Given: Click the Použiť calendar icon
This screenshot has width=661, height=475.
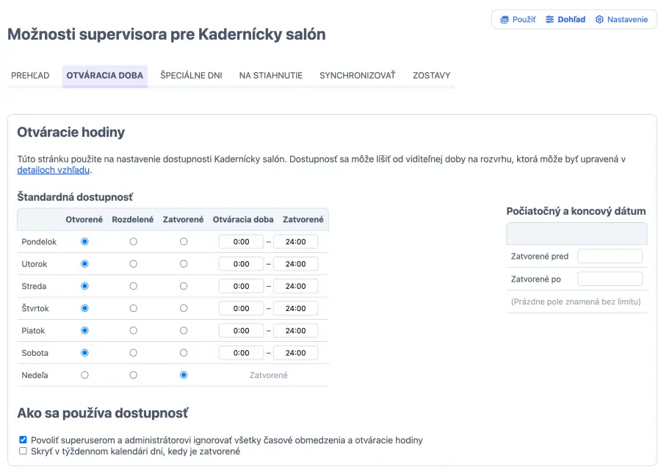Looking at the screenshot, I should pos(505,20).
